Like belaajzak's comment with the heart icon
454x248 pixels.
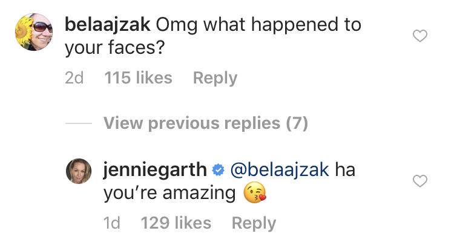419,37
